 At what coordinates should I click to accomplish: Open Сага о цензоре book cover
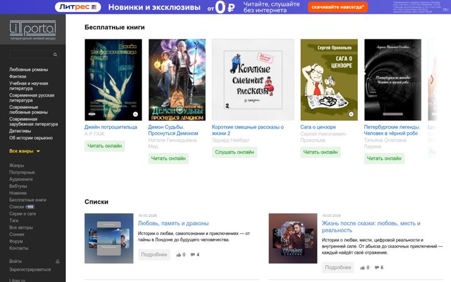pyautogui.click(x=329, y=80)
